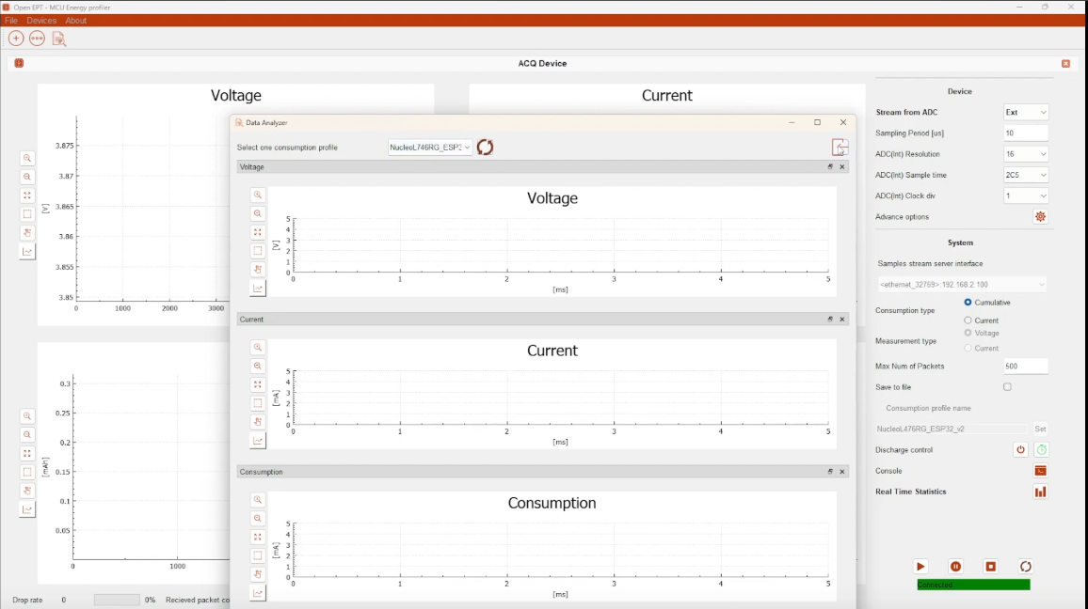This screenshot has height=609, width=1088.
Task: Click the Set button for profile name
Action: point(1040,429)
